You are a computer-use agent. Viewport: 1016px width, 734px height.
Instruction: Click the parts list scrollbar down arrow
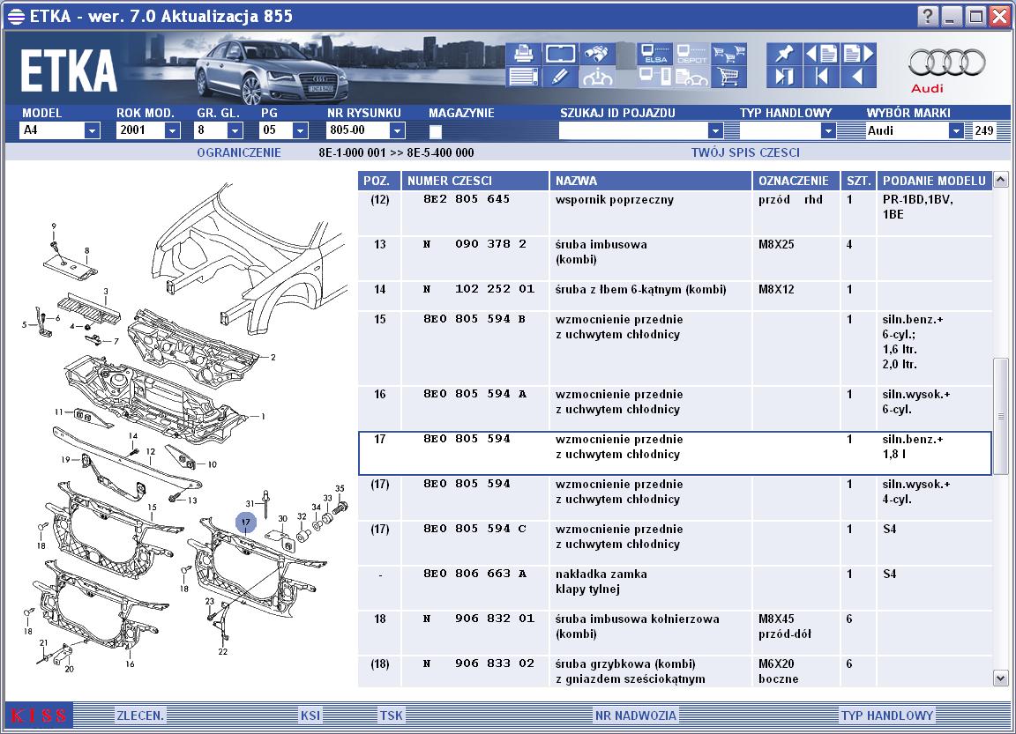click(x=1000, y=678)
